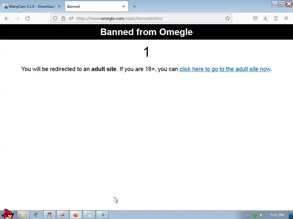
Task: Open the fourth taskbar app icon
Action: click(x=63, y=215)
